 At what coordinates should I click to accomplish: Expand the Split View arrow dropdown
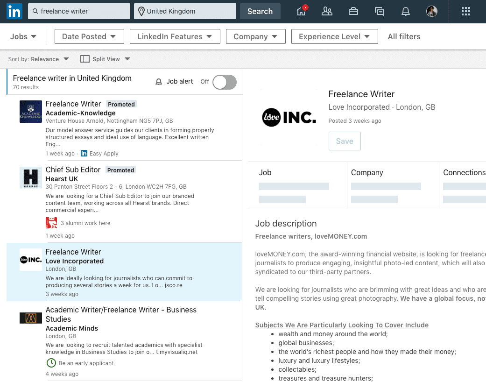pos(127,59)
